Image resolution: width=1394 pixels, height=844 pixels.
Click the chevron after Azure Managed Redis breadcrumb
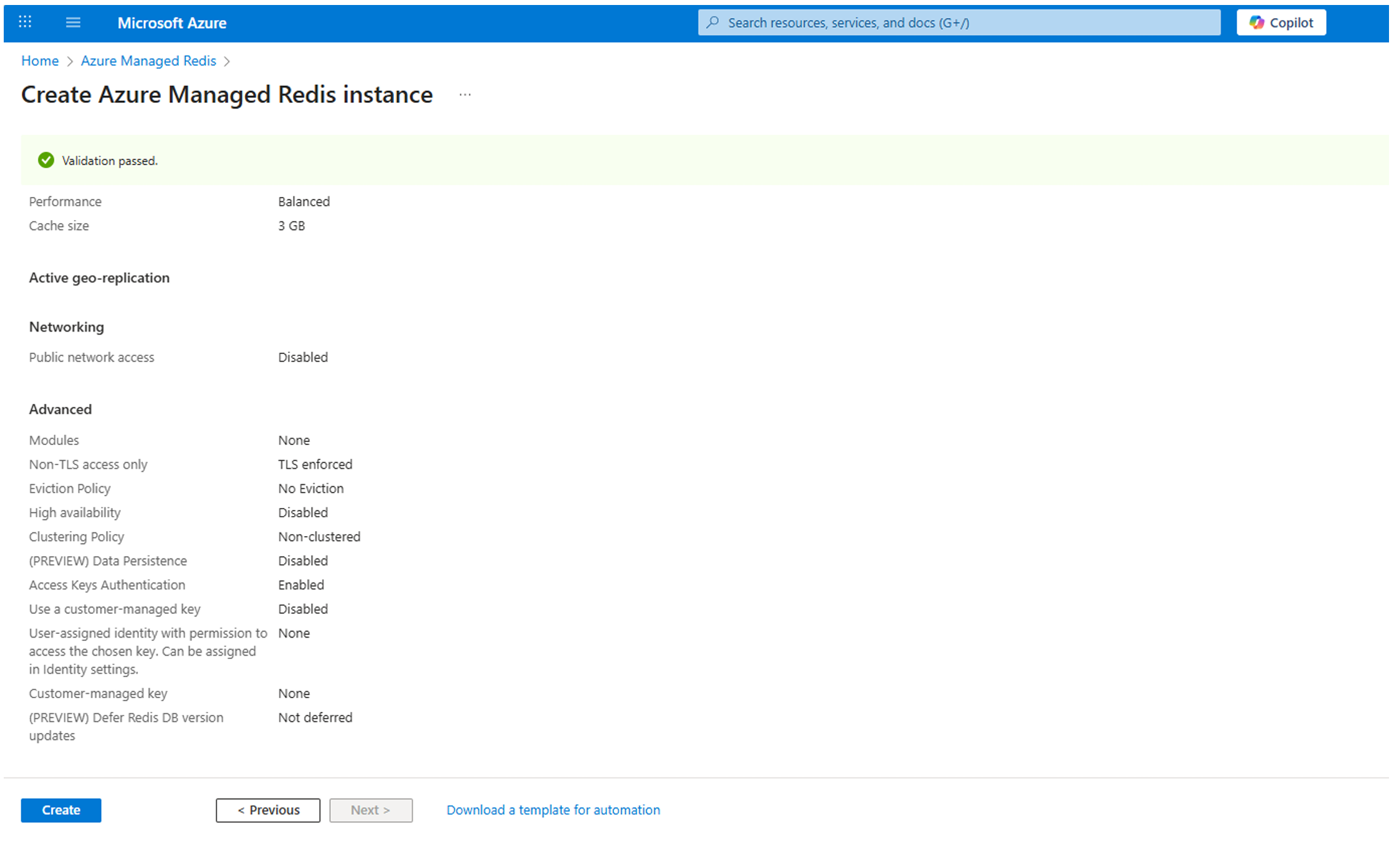pyautogui.click(x=227, y=61)
